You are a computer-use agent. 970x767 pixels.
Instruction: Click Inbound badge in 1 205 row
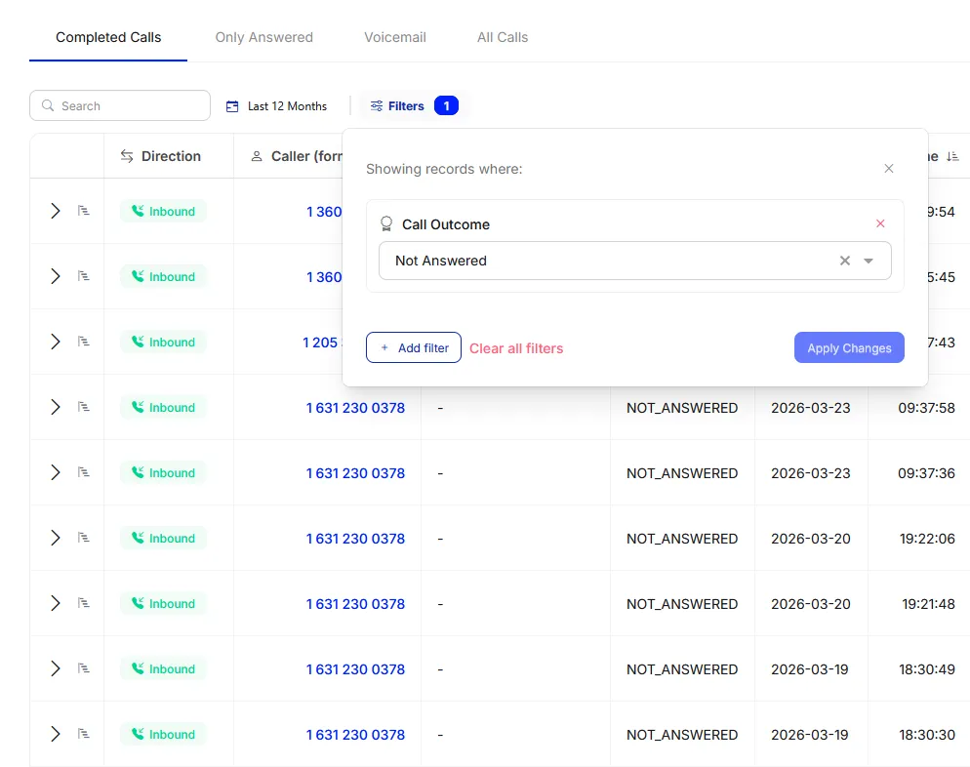tap(163, 343)
